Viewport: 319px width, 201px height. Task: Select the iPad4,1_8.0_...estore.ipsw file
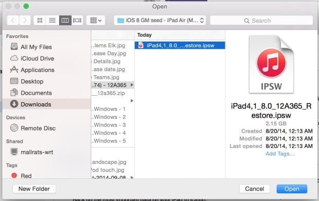click(x=180, y=45)
